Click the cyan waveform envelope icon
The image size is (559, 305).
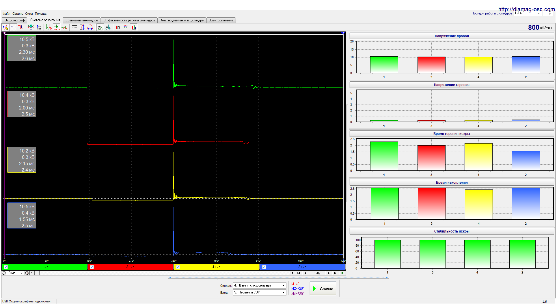coord(31,27)
